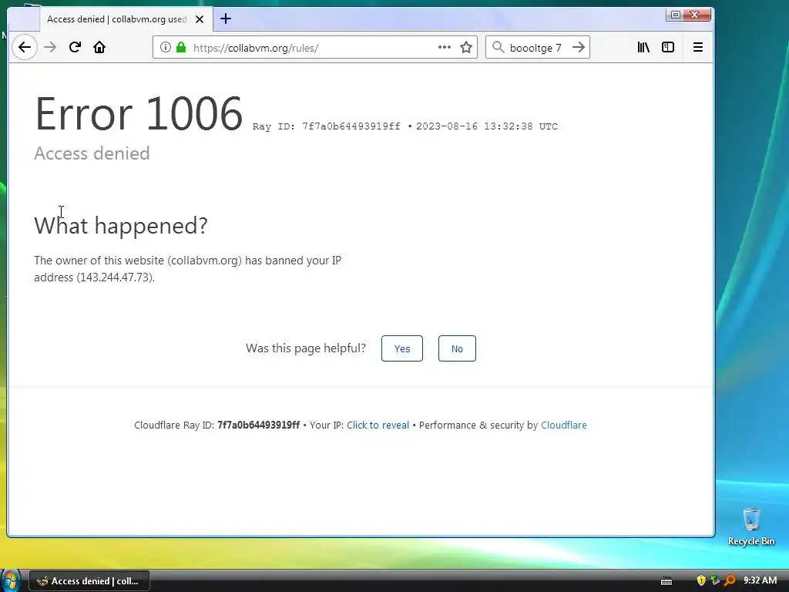Select the Access denied taskbar button
The height and width of the screenshot is (592, 789).
89,581
